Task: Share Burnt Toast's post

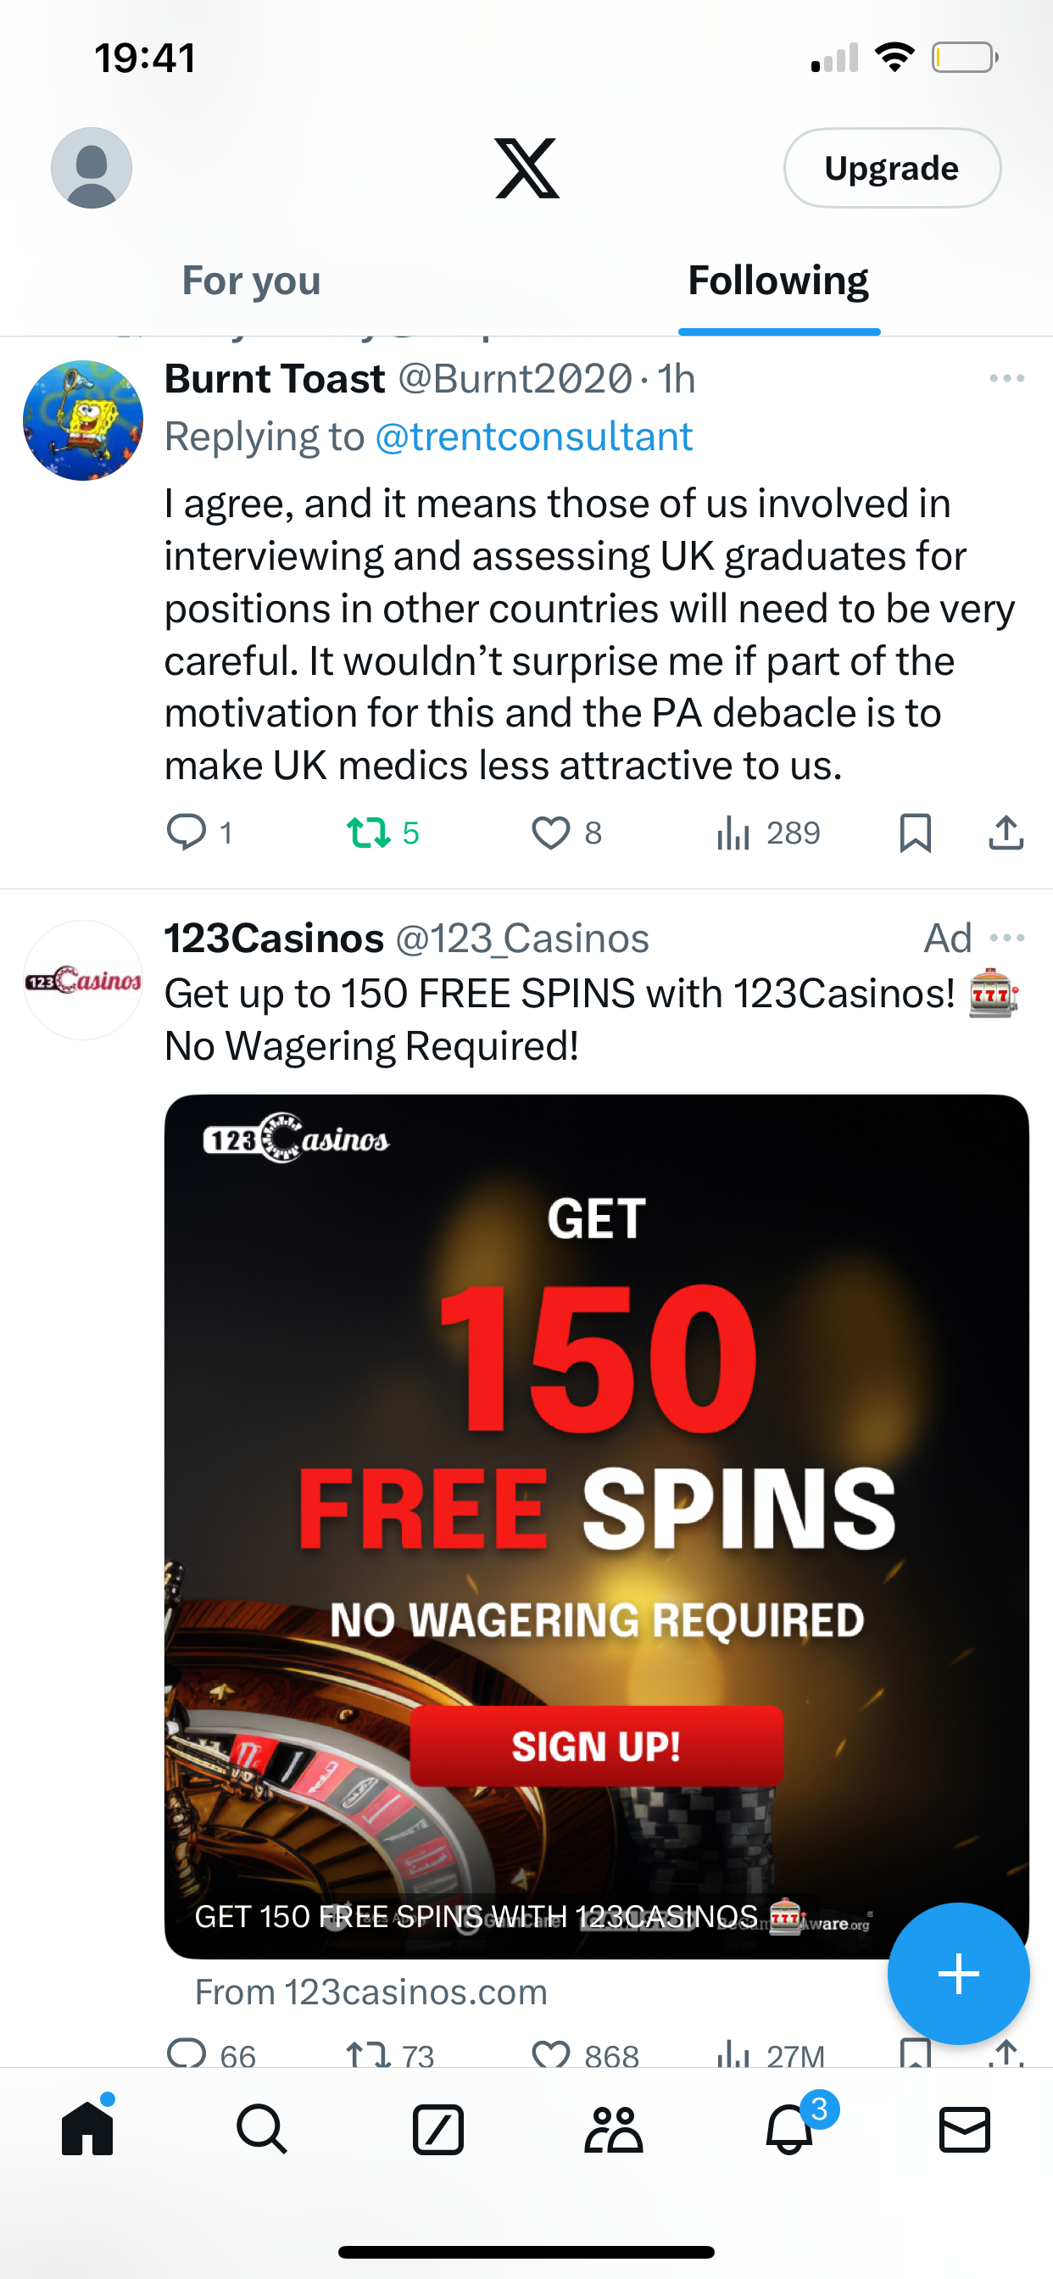Action: point(1006,833)
